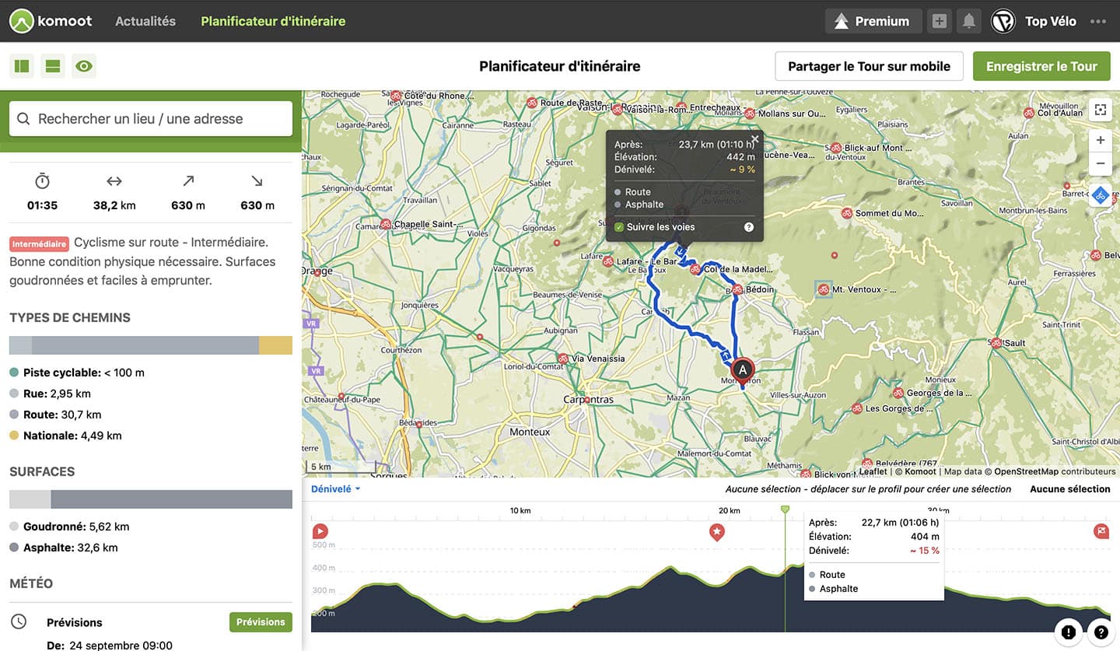
Task: Open the OpenStreetMap attribution link
Action: click(1026, 471)
